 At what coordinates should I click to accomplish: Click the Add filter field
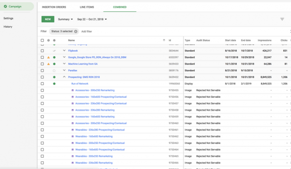pyautogui.click(x=87, y=32)
